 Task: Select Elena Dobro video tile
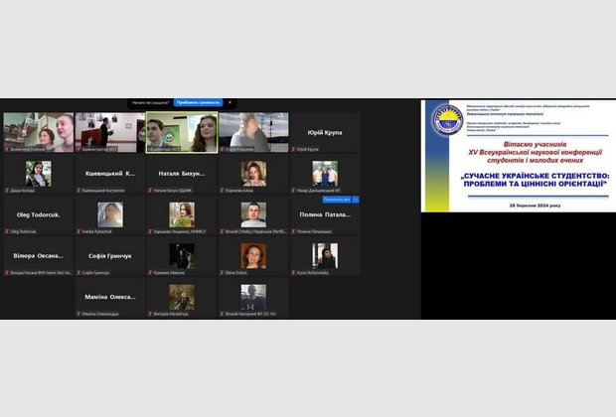tap(252, 256)
